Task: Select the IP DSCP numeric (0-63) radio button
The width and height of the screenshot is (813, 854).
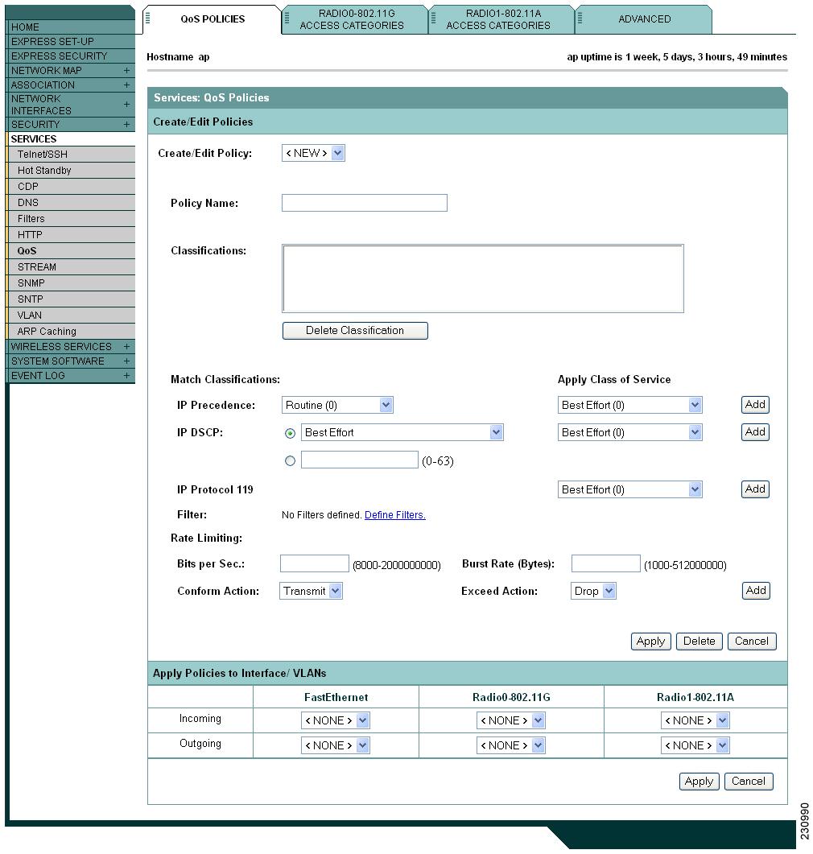Action: coord(291,460)
